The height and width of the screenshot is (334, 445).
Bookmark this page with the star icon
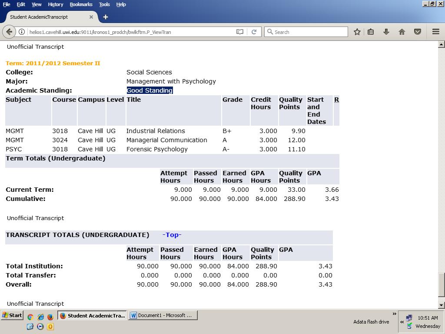coord(357,32)
